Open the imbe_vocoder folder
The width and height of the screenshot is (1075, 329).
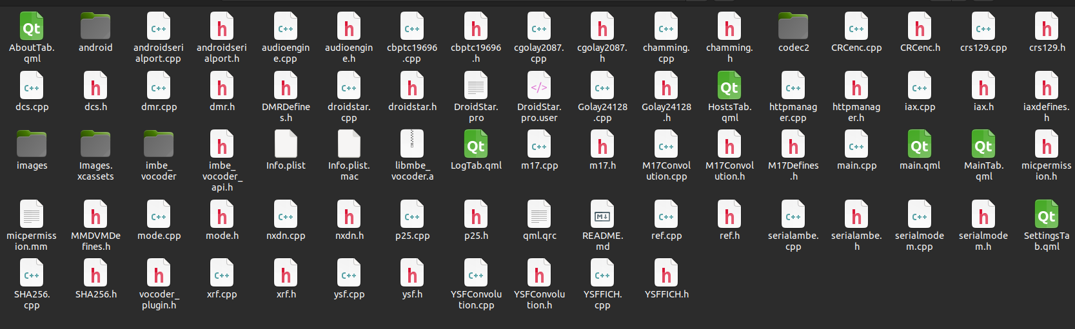pos(159,146)
